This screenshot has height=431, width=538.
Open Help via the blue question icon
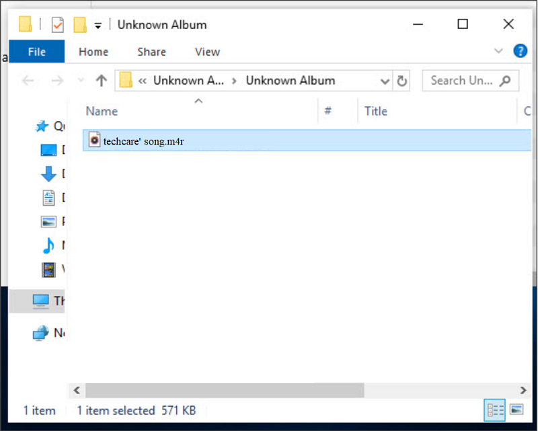pos(520,51)
